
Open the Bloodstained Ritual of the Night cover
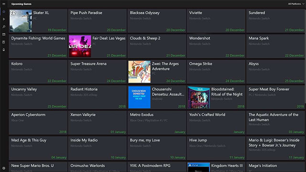199,97
